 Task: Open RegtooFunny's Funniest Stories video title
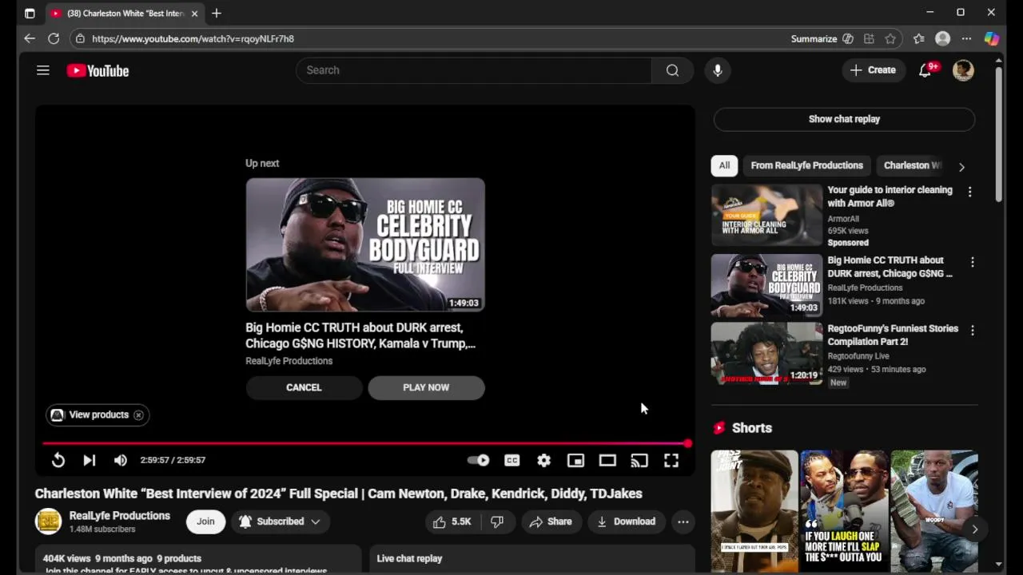click(893, 335)
